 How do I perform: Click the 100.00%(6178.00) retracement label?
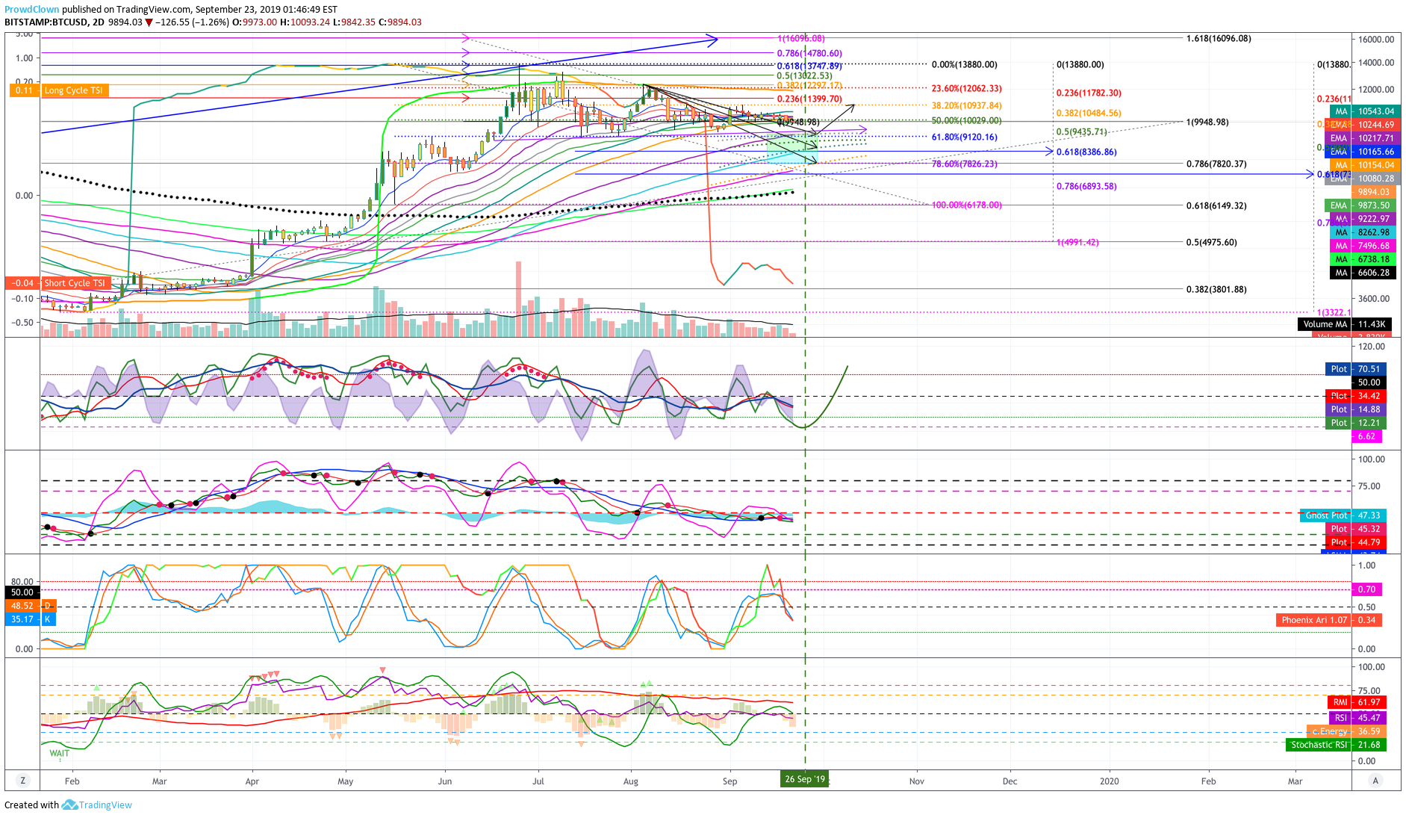point(966,205)
